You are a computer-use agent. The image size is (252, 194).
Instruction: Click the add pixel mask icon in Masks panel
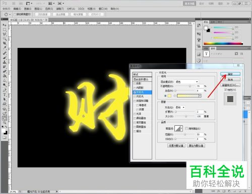[236, 54]
